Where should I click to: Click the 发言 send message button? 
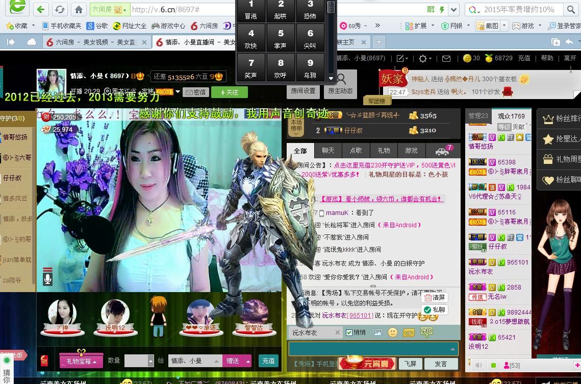(x=441, y=364)
